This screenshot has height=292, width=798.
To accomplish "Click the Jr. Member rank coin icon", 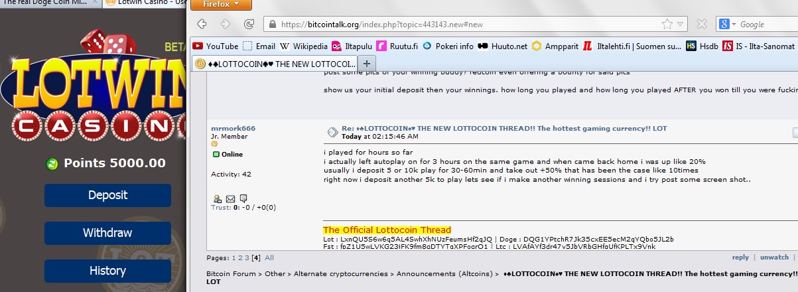I will click(214, 144).
